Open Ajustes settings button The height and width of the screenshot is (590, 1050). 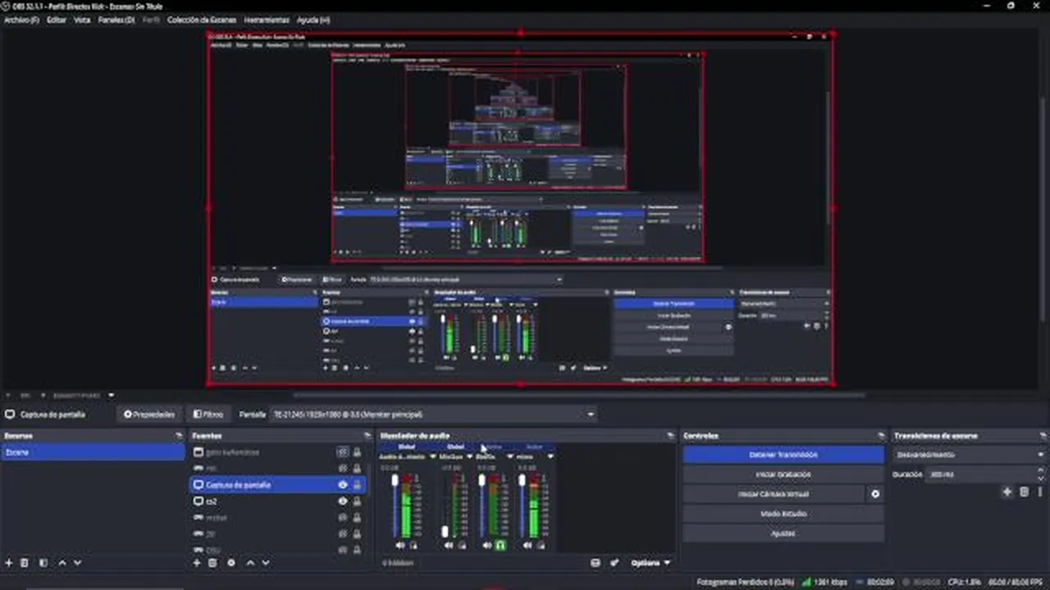(x=783, y=533)
